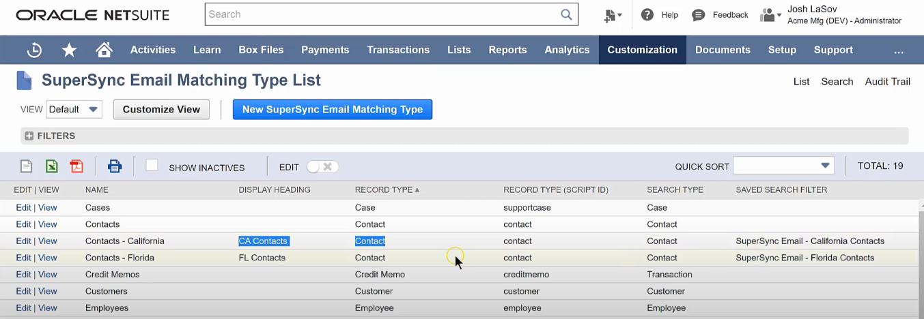The height and width of the screenshot is (319, 924).
Task: Click the Transaction search type cell
Action: [x=669, y=274]
